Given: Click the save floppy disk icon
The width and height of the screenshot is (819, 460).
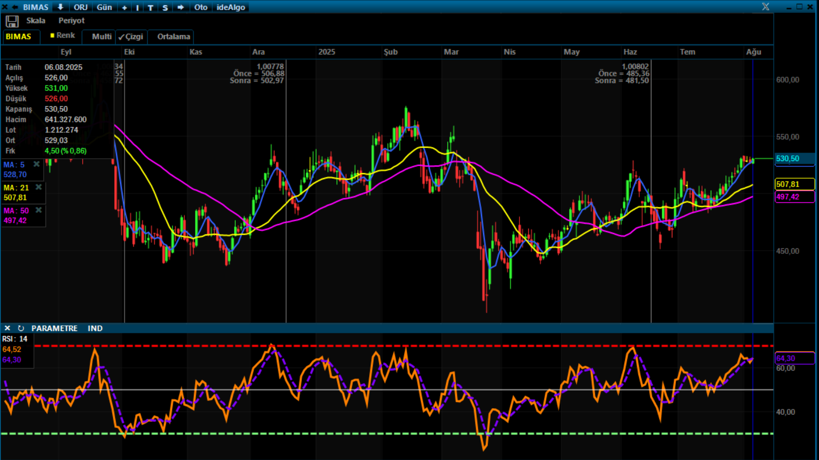Looking at the screenshot, I should point(12,21).
